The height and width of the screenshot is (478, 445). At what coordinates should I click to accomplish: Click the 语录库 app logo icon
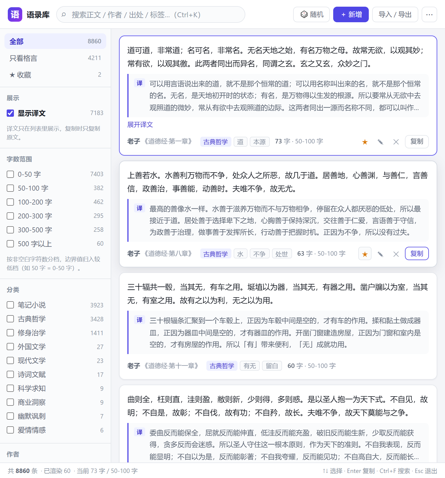coord(15,14)
